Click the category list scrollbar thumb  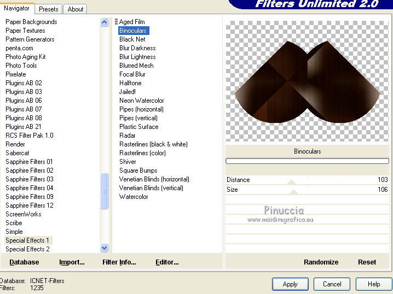click(x=104, y=191)
